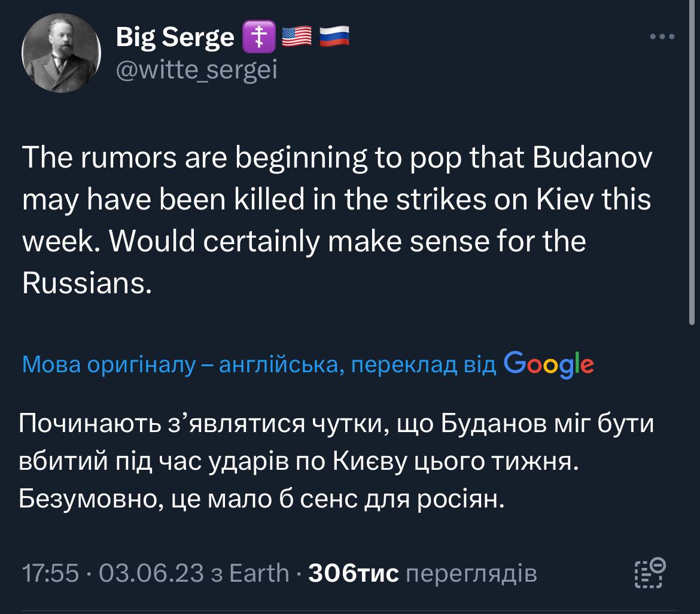Open the Big Serge display name
The height and width of the screenshot is (614, 700).
pos(175,38)
